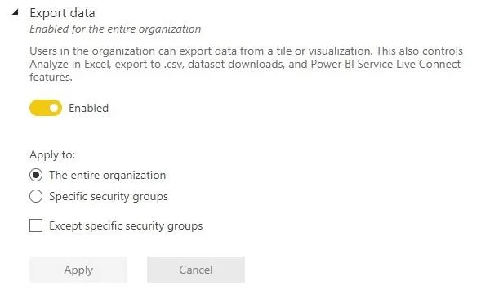Check the Except specific security groups checkbox
Viewport: 490px width, 299px height.
tap(36, 225)
